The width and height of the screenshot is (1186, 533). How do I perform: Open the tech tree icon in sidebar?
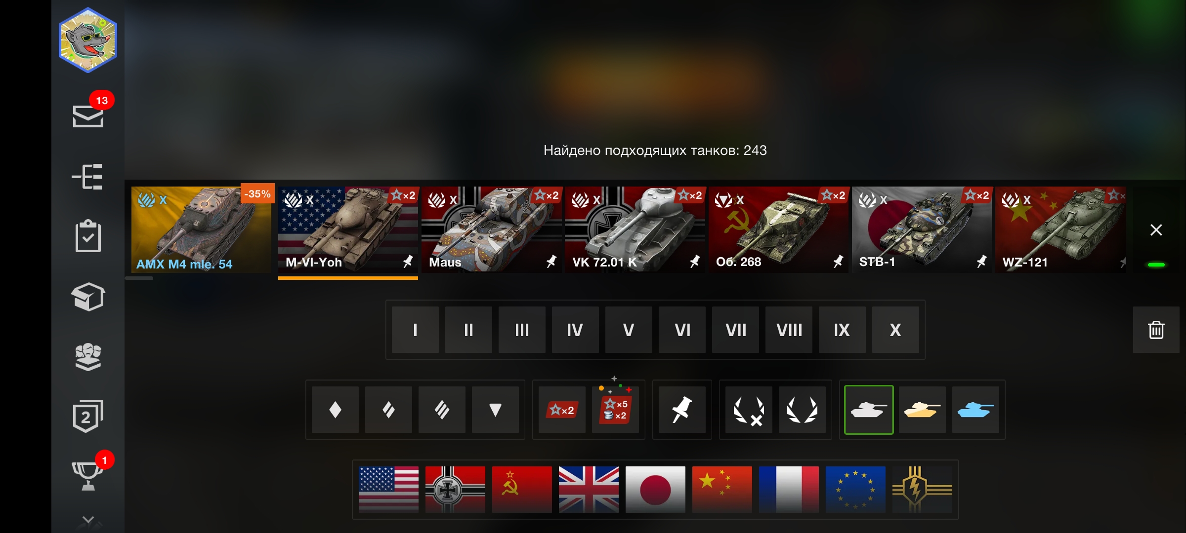click(x=87, y=177)
